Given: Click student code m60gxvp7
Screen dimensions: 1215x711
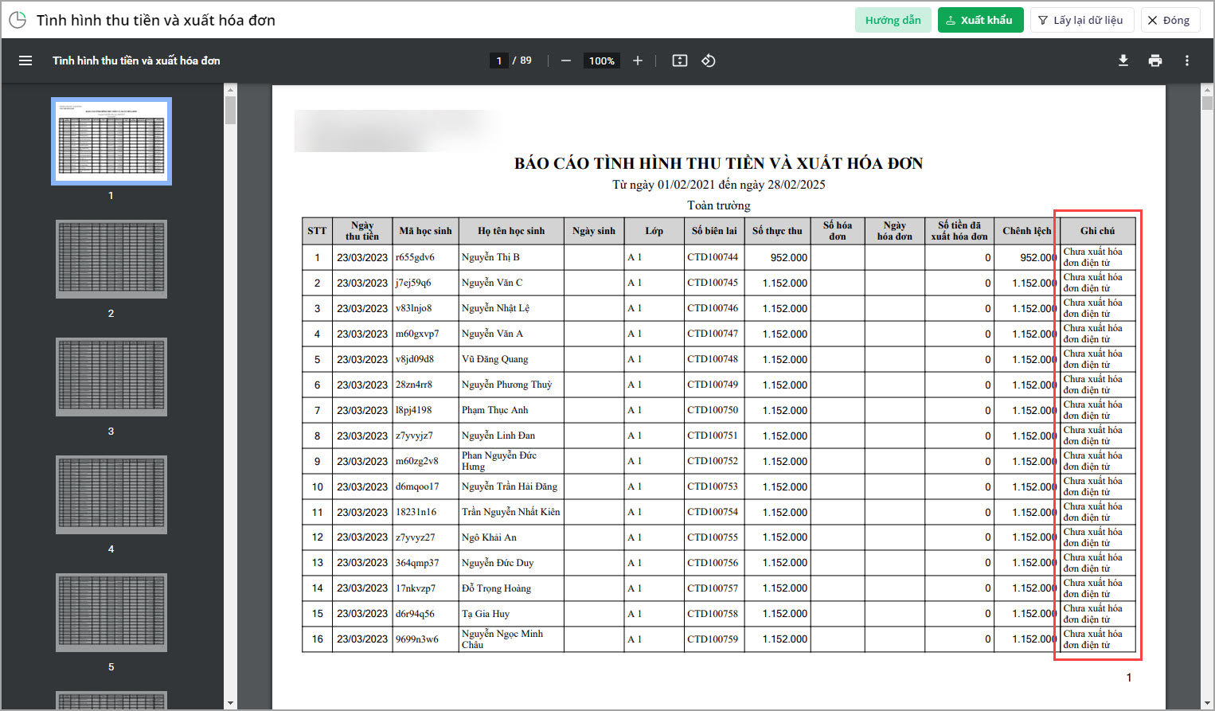Looking at the screenshot, I should 417,334.
